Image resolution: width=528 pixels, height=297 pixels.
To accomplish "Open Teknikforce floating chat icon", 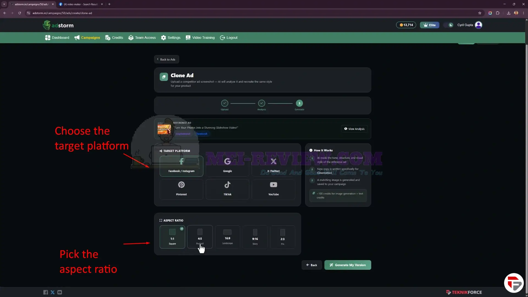I will (x=514, y=283).
